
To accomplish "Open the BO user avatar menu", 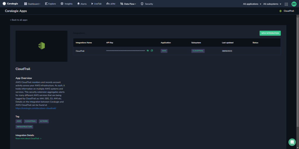I will click(x=294, y=4).
